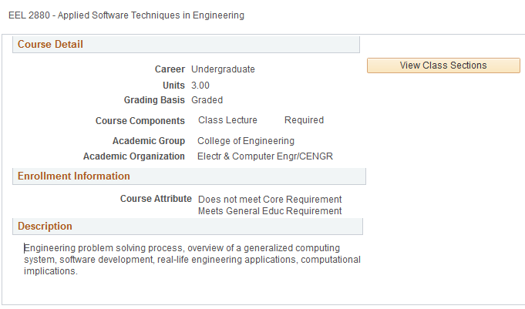Click the Units value 3.00
Screen dimensions: 525x309
coord(200,86)
